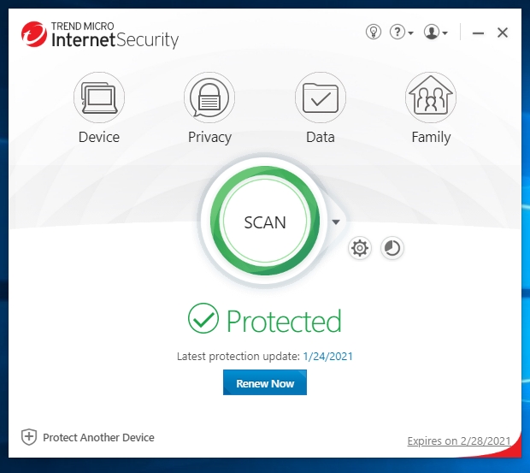Click Protect Another Device link
Viewport: 530px width, 473px height.
pyautogui.click(x=98, y=437)
